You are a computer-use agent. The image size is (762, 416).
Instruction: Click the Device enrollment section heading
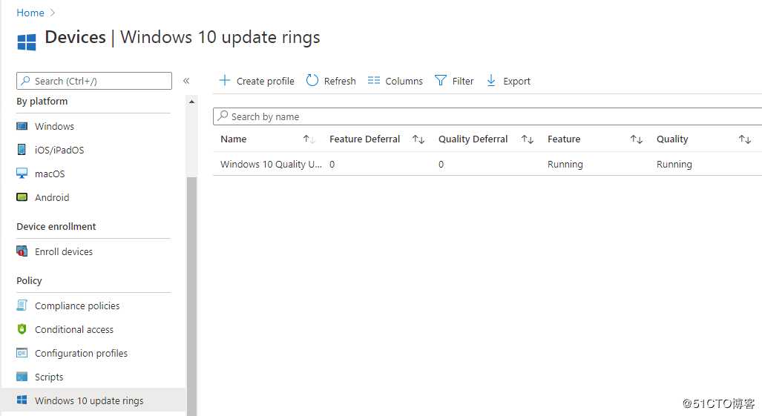click(x=56, y=226)
